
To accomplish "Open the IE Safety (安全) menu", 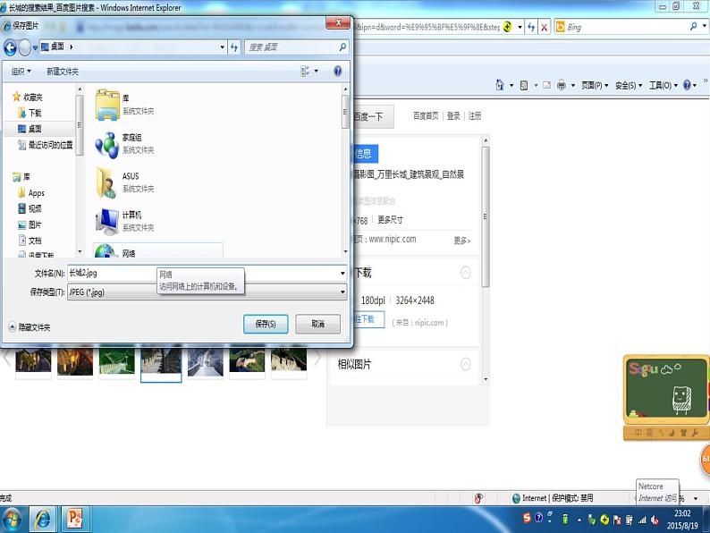I will click(629, 85).
